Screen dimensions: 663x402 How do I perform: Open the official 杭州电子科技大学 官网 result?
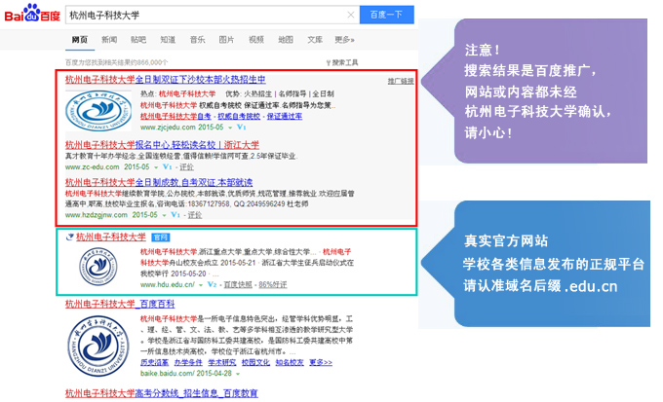(x=111, y=237)
